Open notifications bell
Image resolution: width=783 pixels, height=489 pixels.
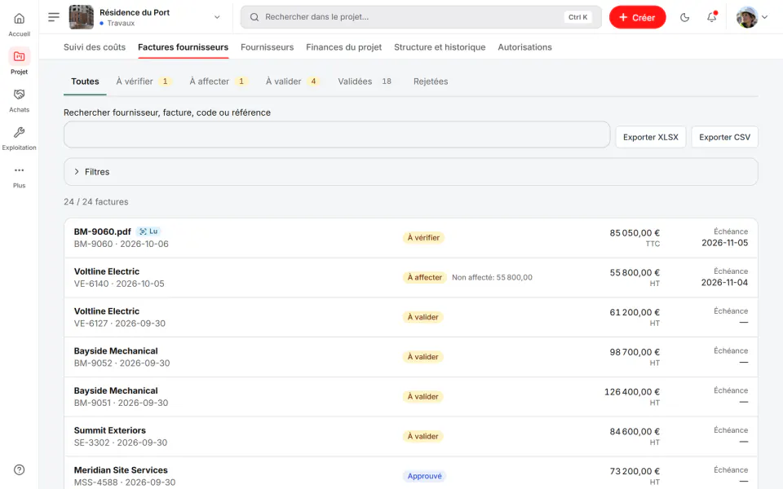(x=711, y=17)
